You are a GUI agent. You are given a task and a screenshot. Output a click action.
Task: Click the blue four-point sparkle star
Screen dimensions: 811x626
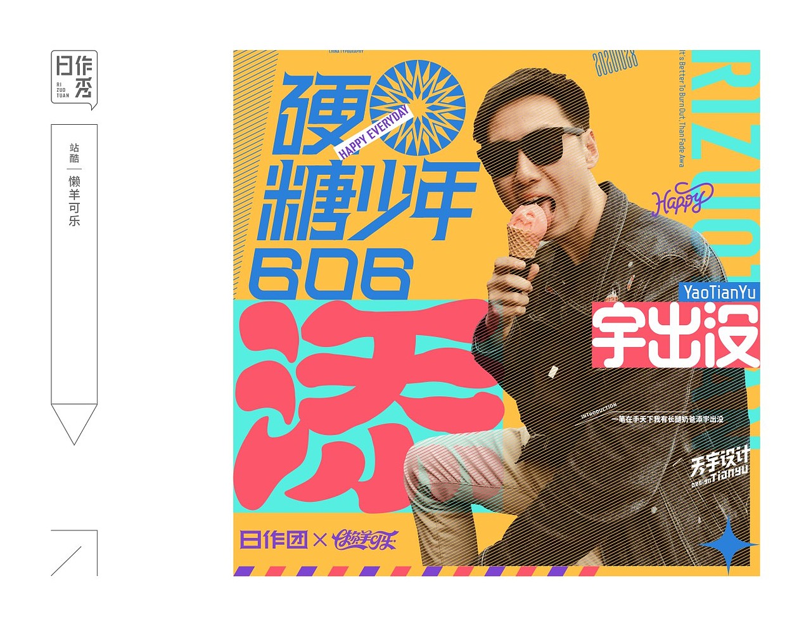(x=728, y=544)
